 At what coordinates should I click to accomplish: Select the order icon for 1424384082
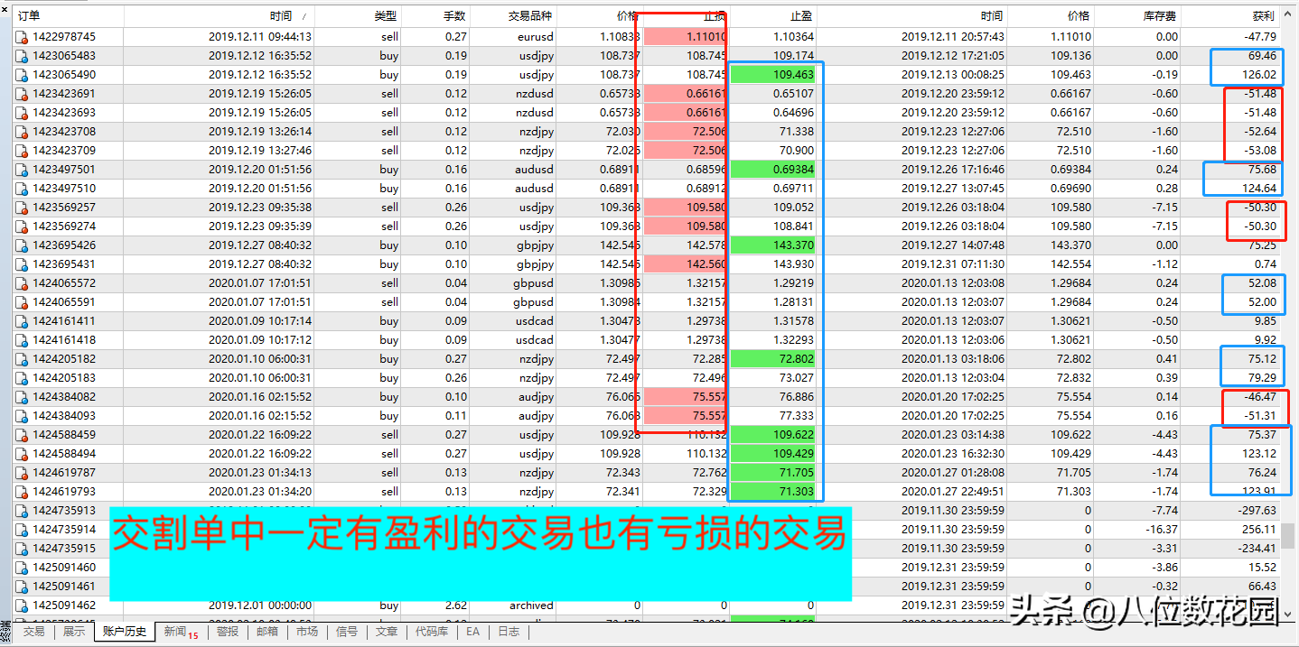click(x=23, y=397)
